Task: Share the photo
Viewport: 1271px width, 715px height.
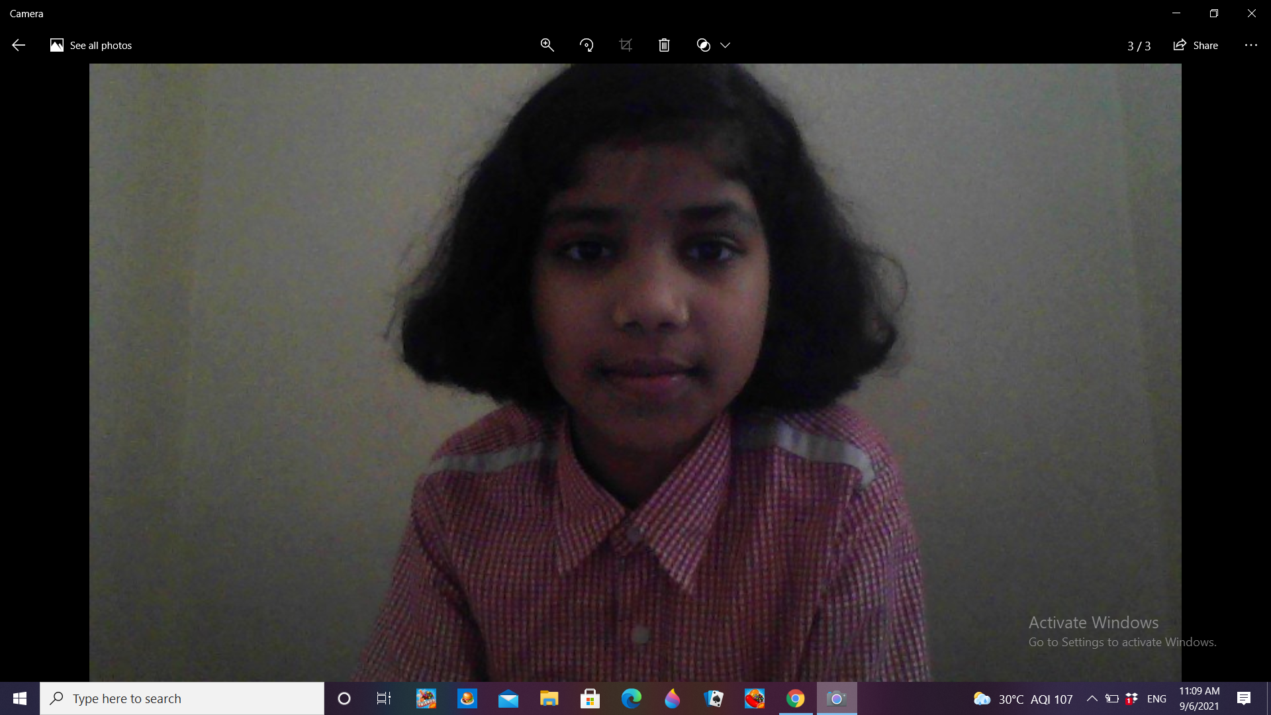Action: point(1196,45)
